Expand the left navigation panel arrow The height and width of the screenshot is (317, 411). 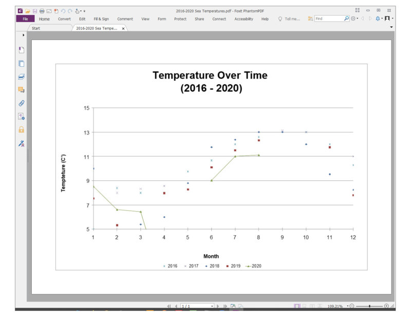point(23,35)
